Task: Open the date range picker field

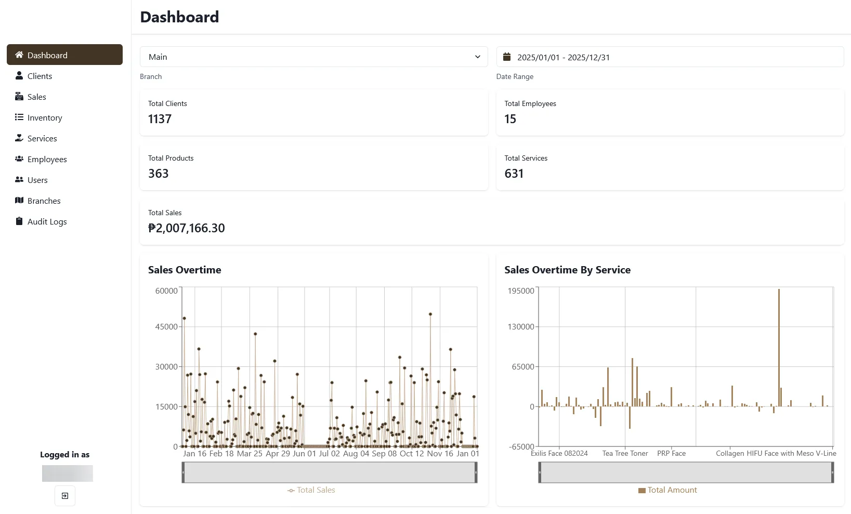Action: pyautogui.click(x=670, y=57)
